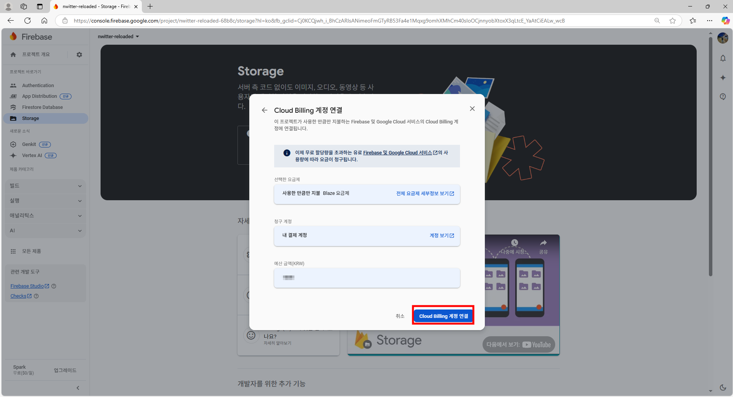Open the Gemini sparkle icon
This screenshot has height=397, width=733.
723,78
